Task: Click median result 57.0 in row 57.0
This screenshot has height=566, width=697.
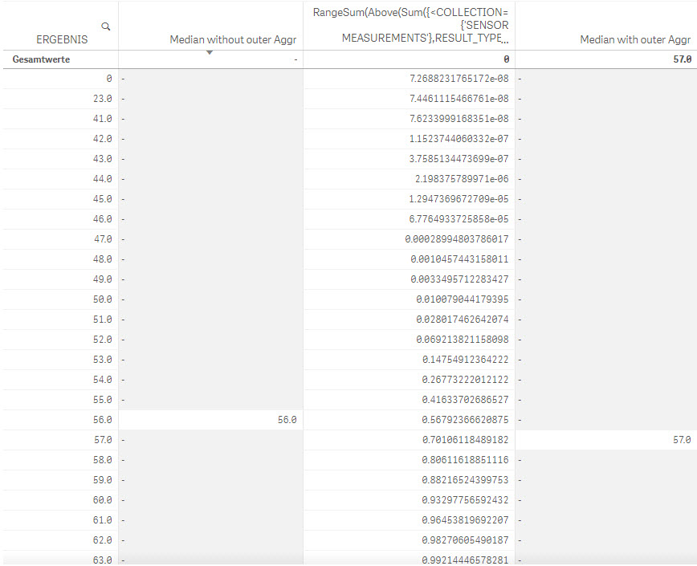Action: (x=682, y=440)
